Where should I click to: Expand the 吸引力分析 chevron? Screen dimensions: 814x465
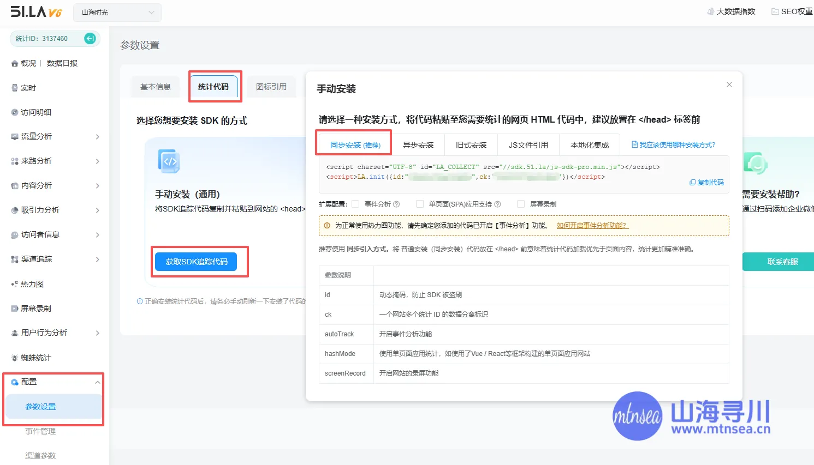click(97, 210)
